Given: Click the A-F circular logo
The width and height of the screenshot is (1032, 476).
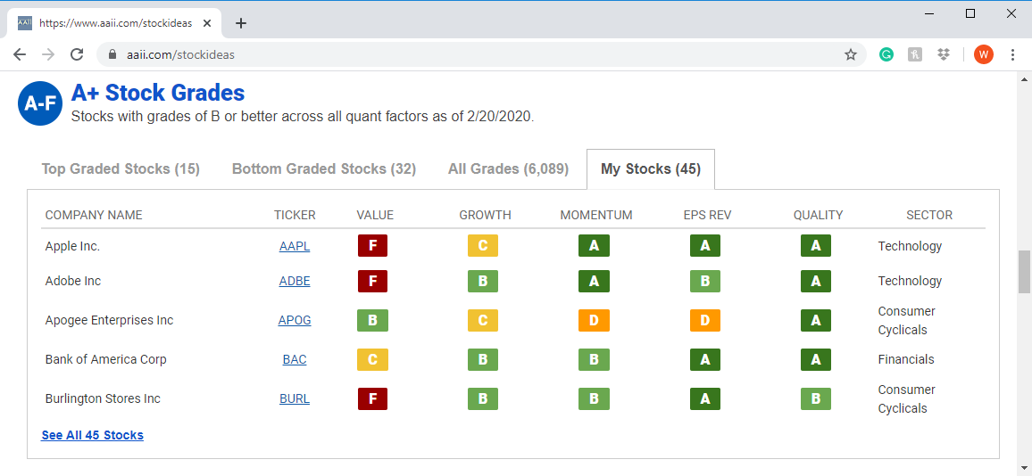Looking at the screenshot, I should pyautogui.click(x=40, y=103).
